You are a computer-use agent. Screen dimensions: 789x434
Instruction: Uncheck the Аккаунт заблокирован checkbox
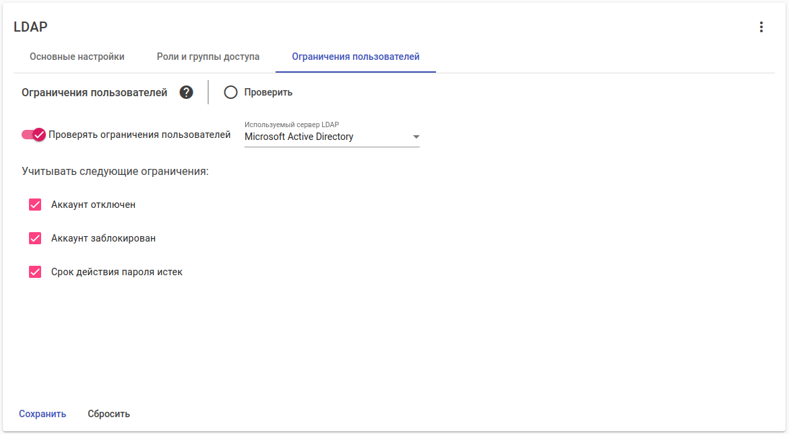35,238
